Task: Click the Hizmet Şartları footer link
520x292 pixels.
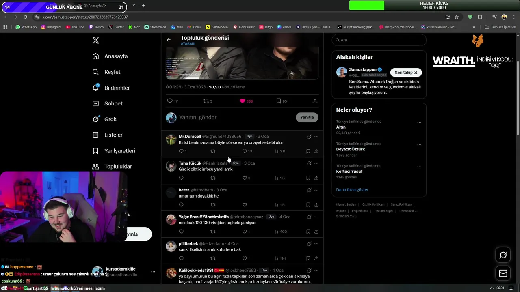Action: [x=346, y=204]
